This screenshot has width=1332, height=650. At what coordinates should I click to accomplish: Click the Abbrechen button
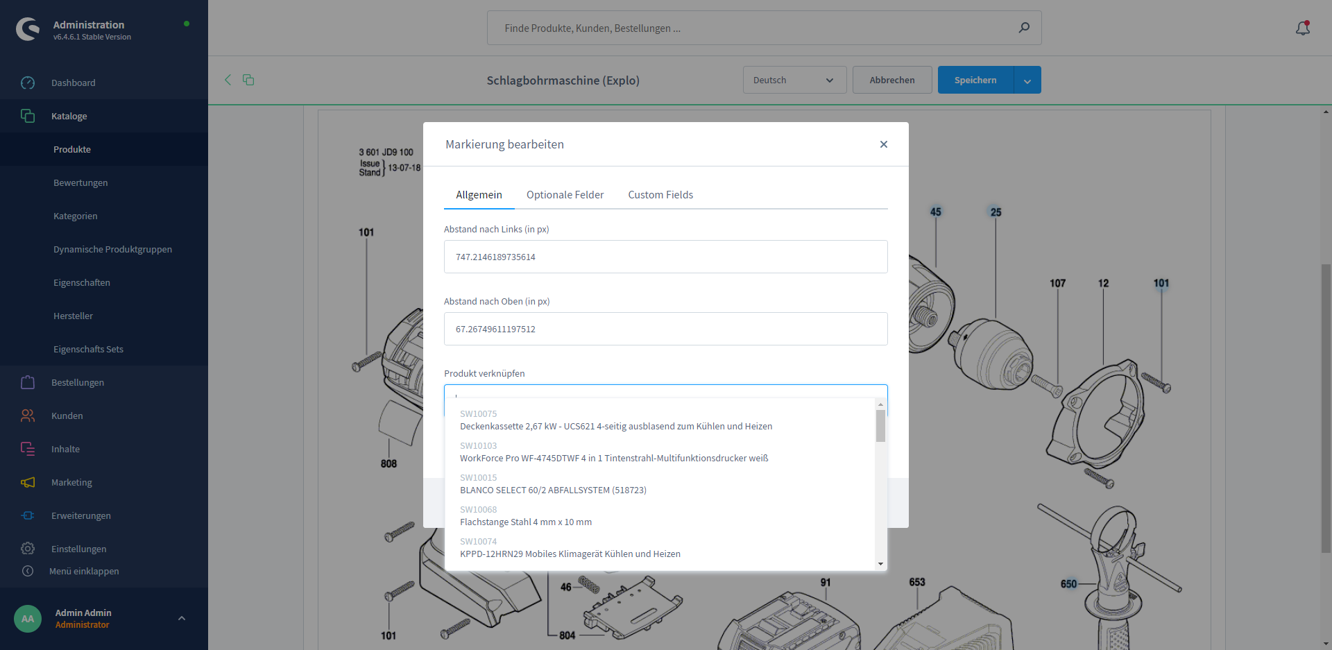coord(891,80)
